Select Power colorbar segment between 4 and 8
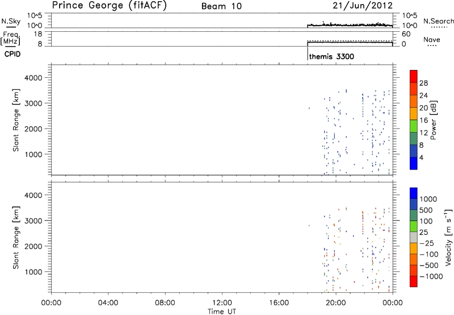This screenshot has height=315, width=454. click(x=414, y=151)
